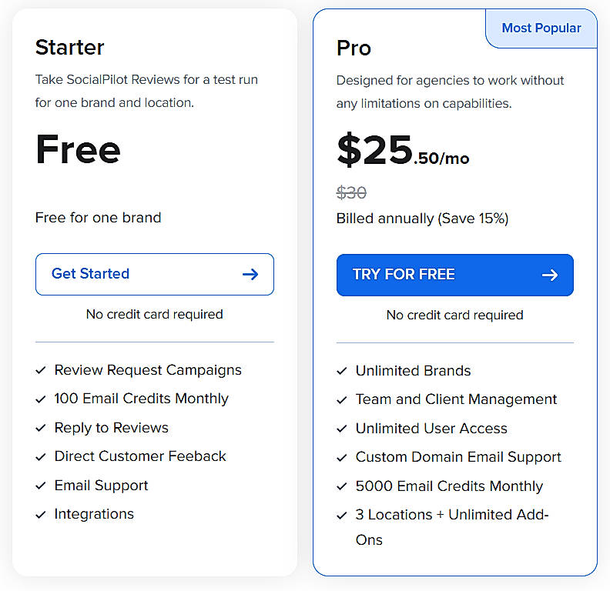Screen dimensions: 610x591
Task: Click checkmark next to 5000 Email Credits Monthly
Action: click(342, 486)
